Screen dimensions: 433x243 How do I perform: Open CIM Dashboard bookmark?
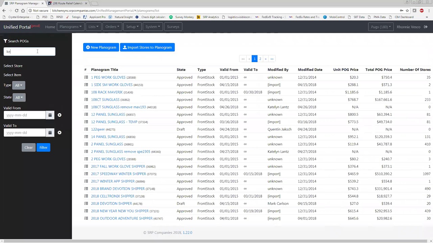tap(402, 17)
